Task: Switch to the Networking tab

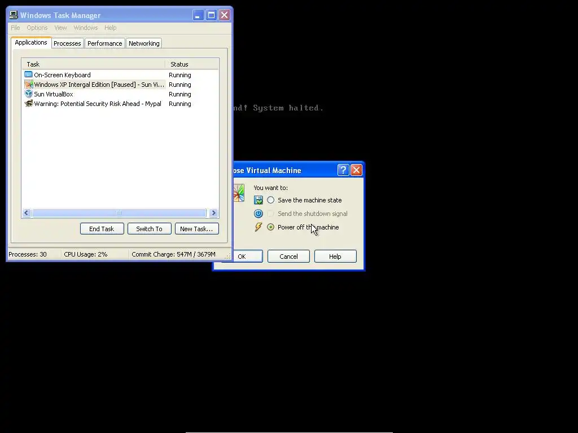Action: click(144, 43)
